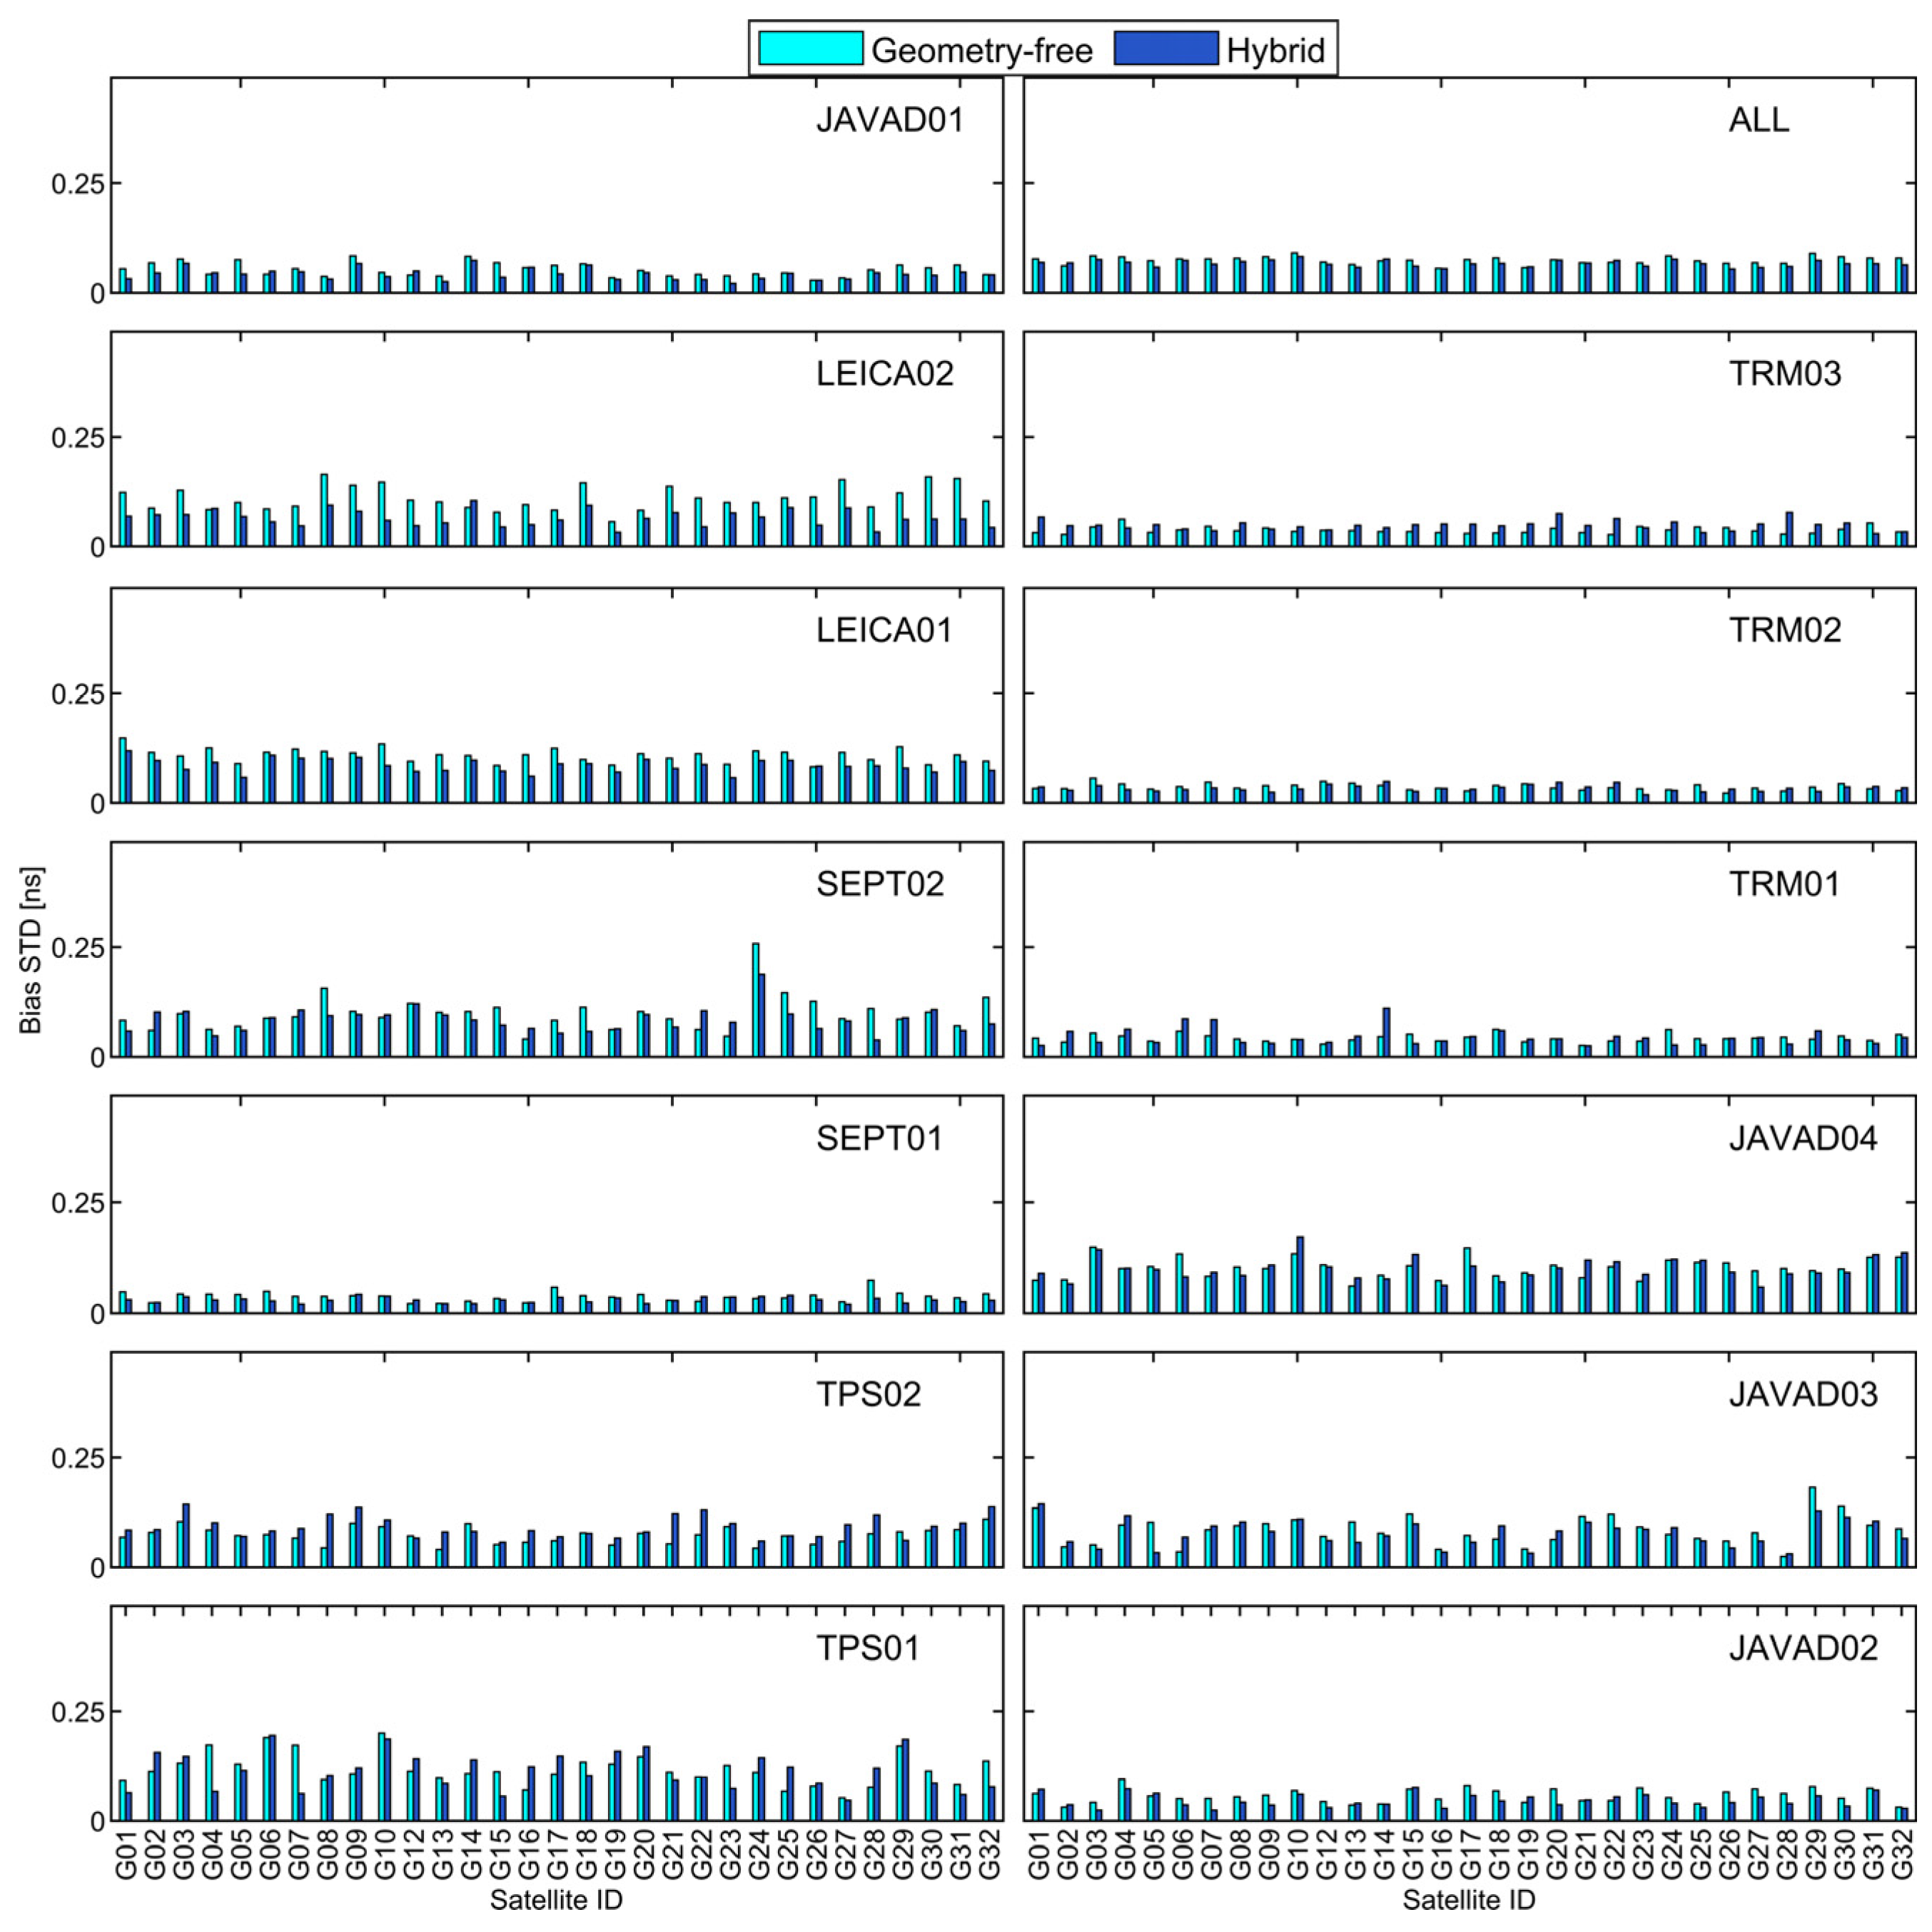
Task: Click the TRM03 panel label
Action: (1784, 374)
